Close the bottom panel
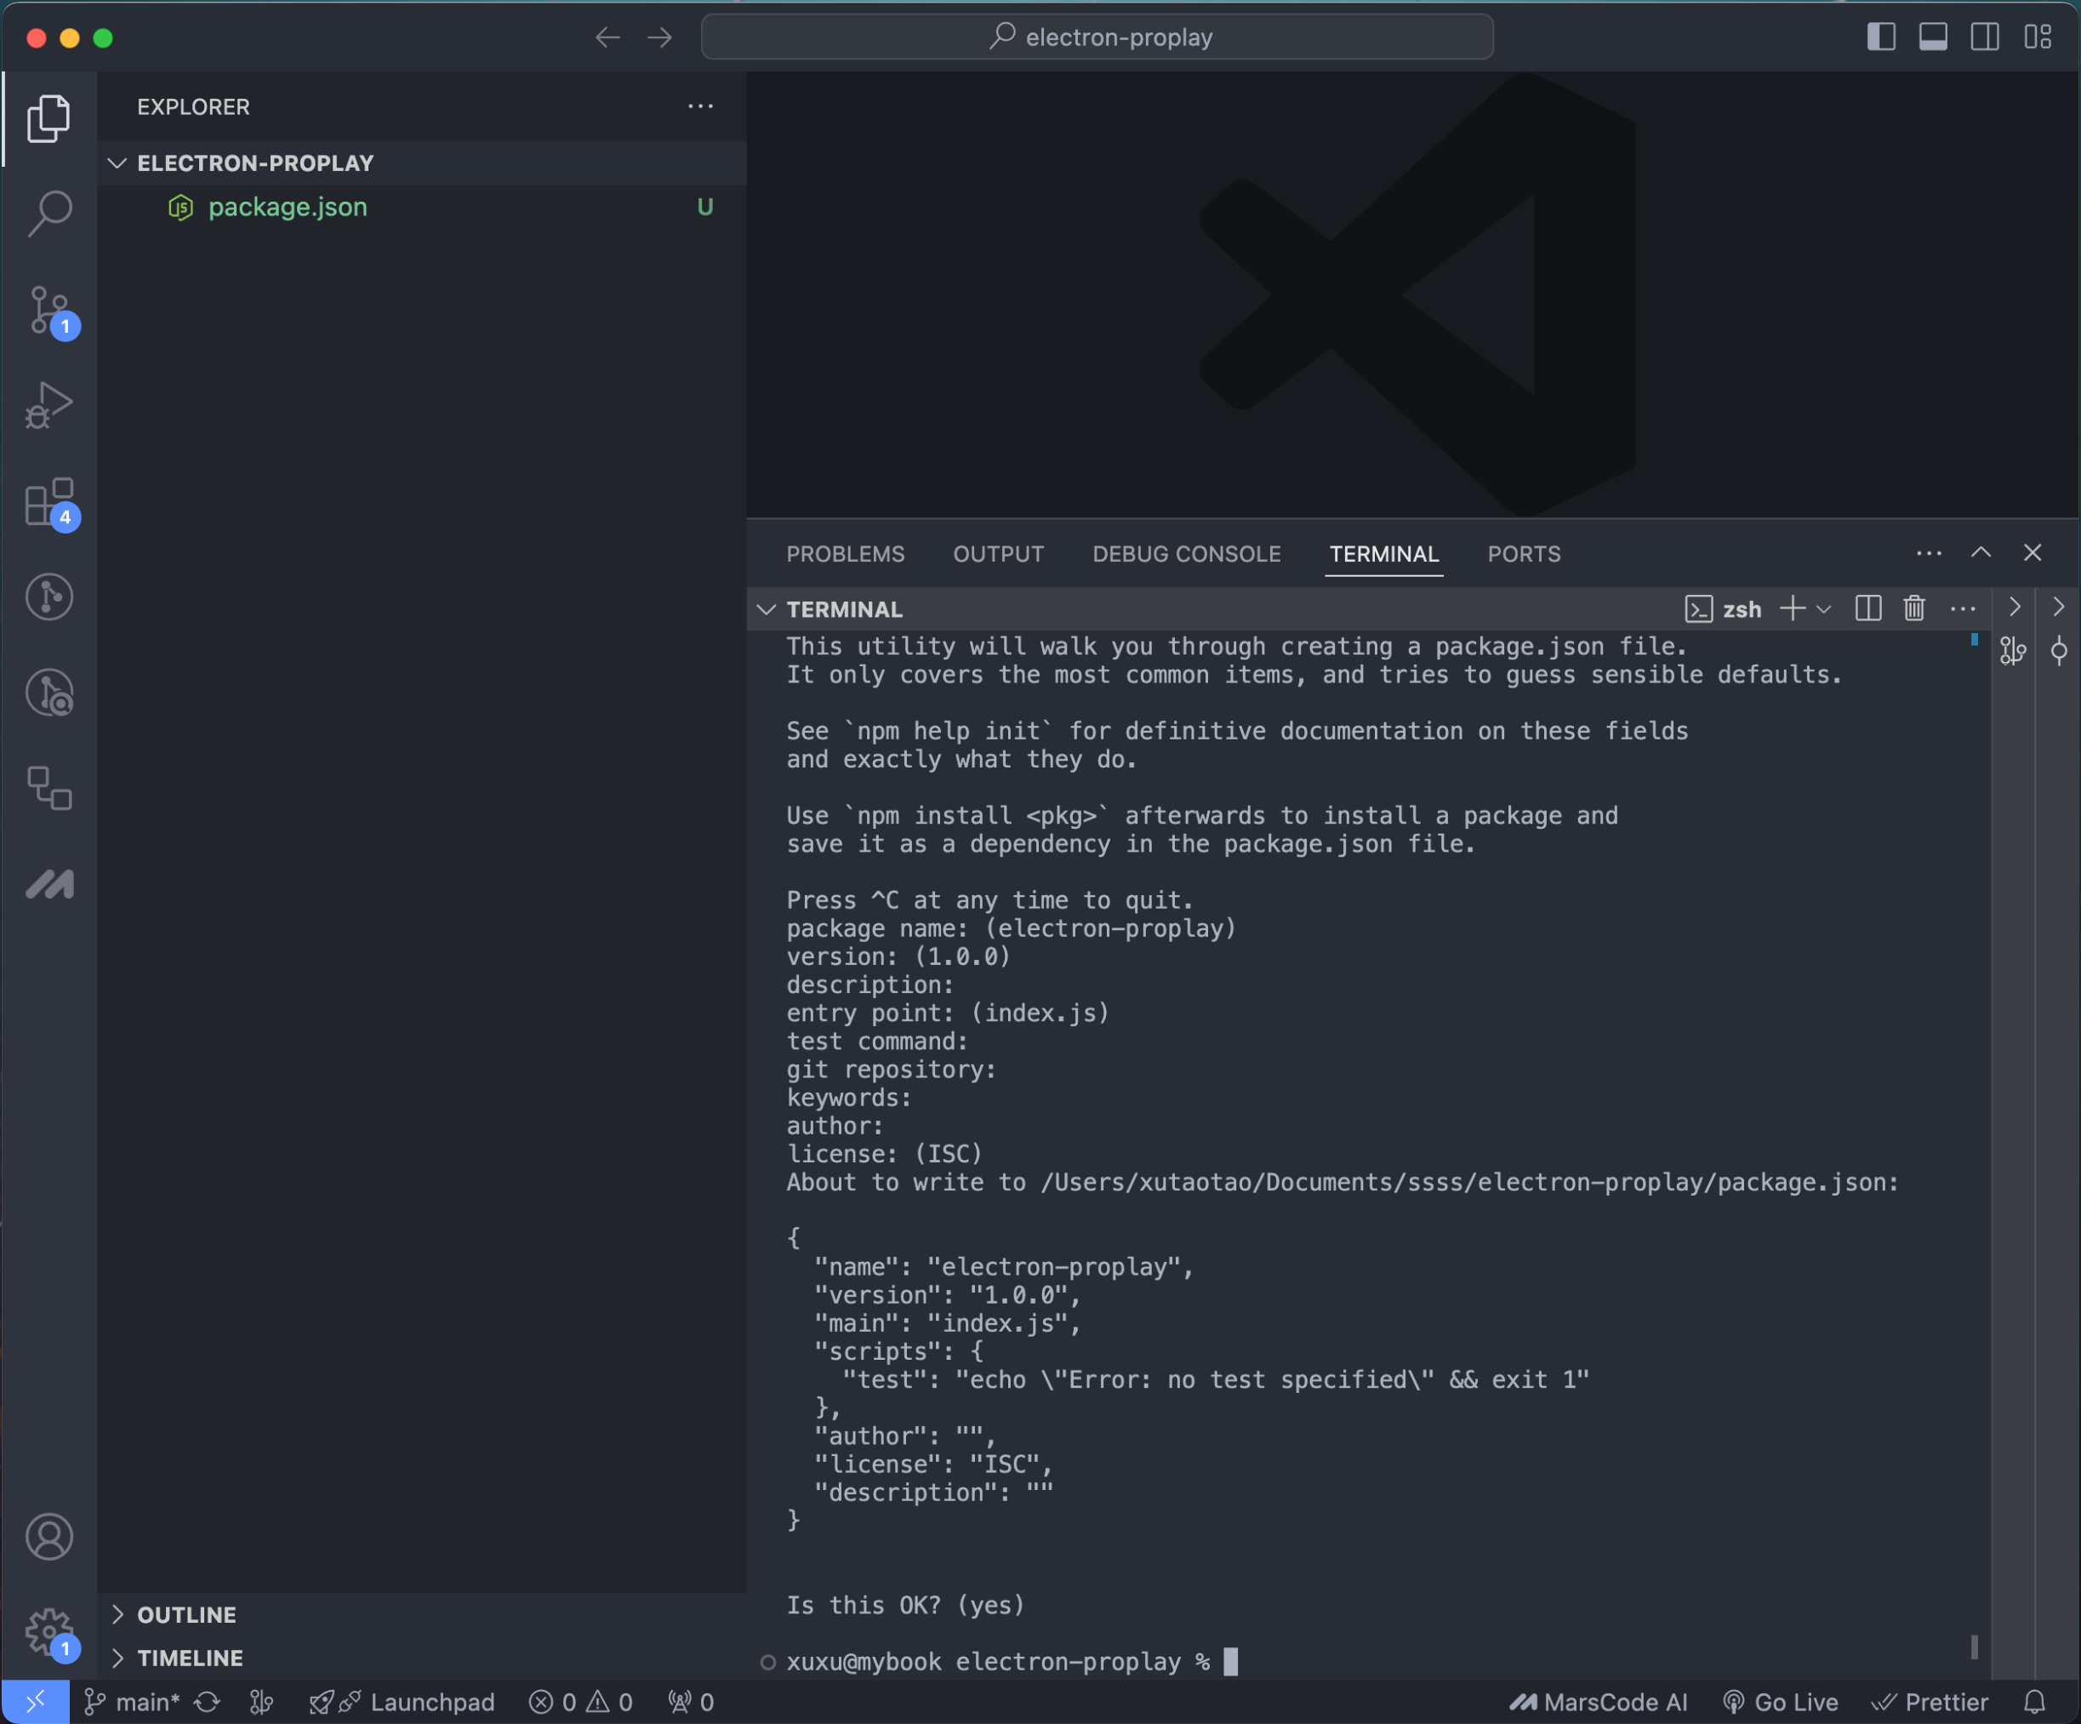The height and width of the screenshot is (1724, 2081). 2033,553
